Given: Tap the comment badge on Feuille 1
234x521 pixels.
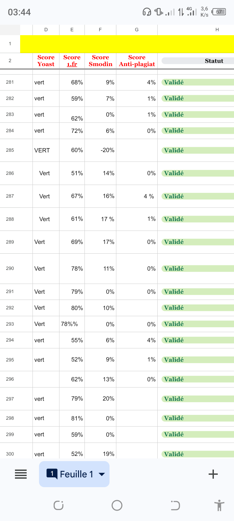Looking at the screenshot, I should pos(52,473).
